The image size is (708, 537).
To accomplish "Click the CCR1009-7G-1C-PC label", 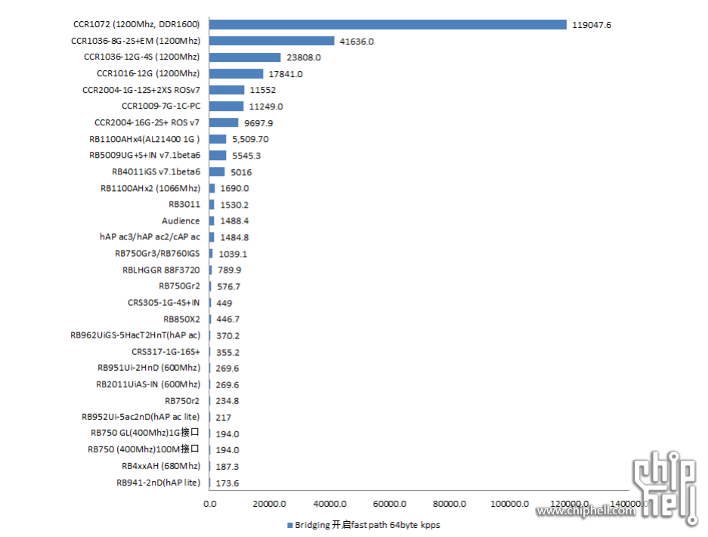I will [161, 106].
